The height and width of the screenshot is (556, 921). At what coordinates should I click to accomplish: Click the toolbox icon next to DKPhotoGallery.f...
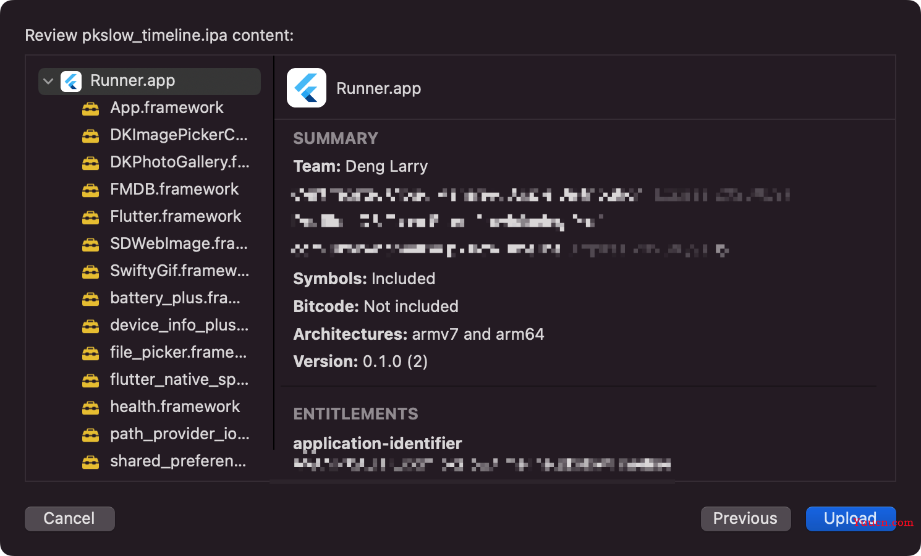click(x=91, y=163)
